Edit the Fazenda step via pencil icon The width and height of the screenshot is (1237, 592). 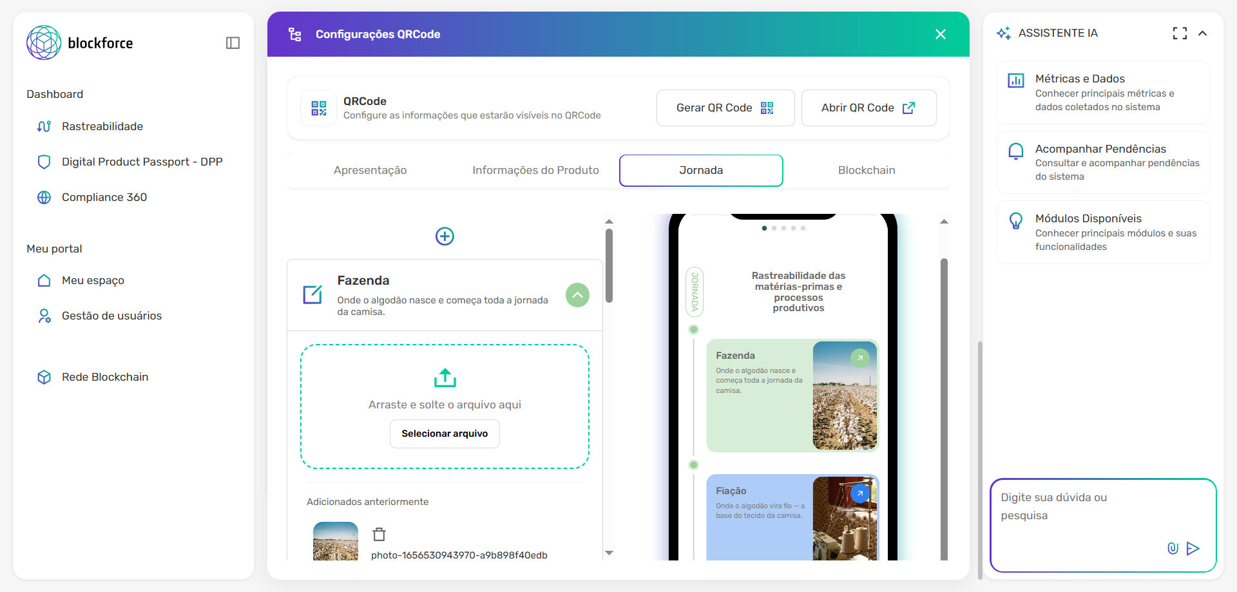312,294
